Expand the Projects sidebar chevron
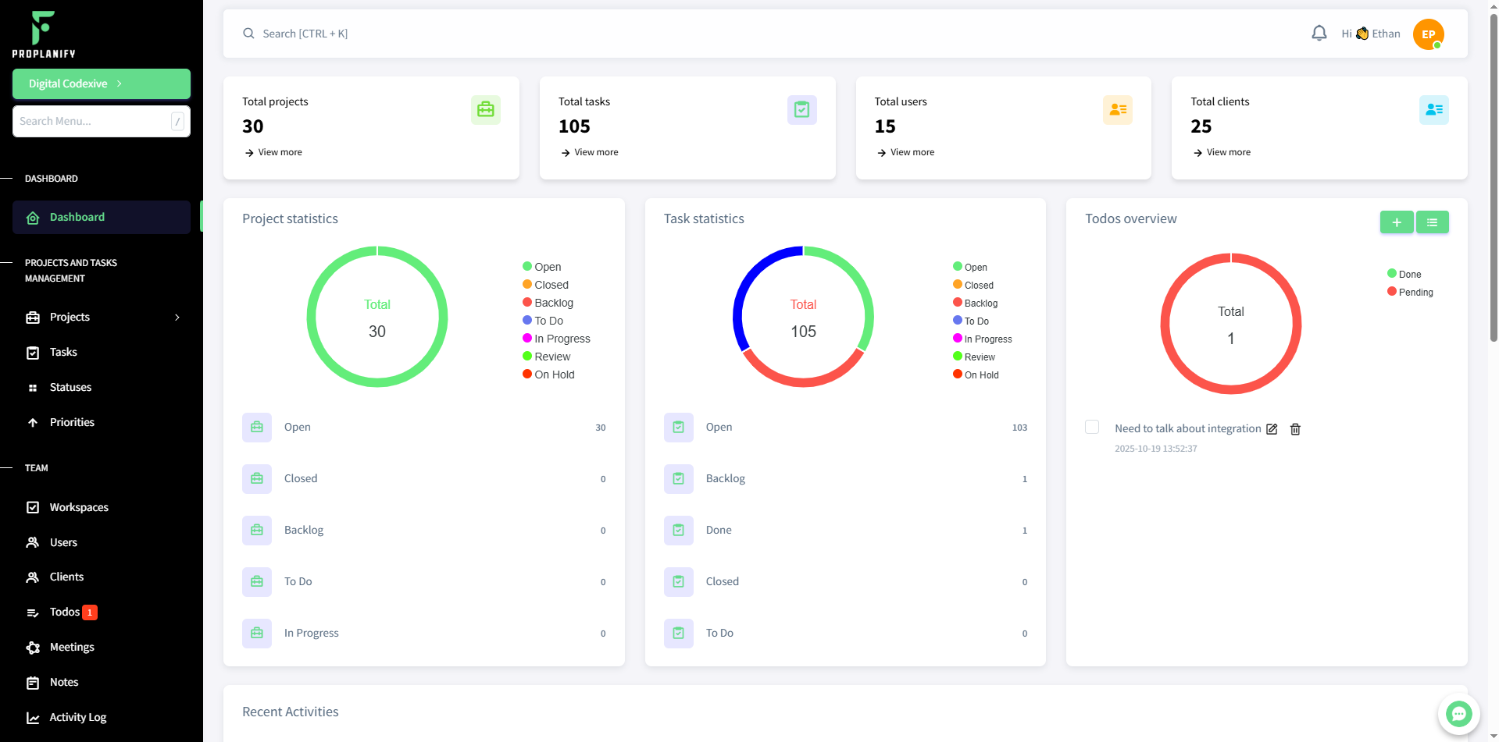The image size is (1499, 742). click(177, 317)
